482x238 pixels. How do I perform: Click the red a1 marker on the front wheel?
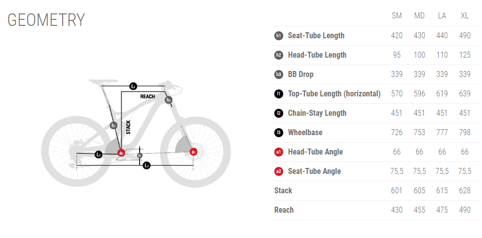194,152
